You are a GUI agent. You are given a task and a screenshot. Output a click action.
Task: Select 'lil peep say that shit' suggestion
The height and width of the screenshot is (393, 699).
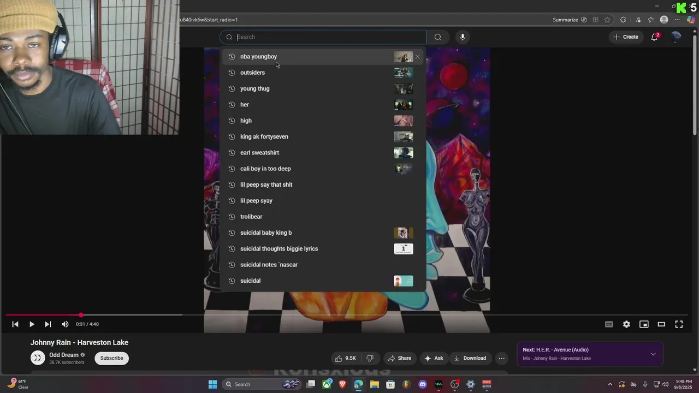pyautogui.click(x=323, y=184)
